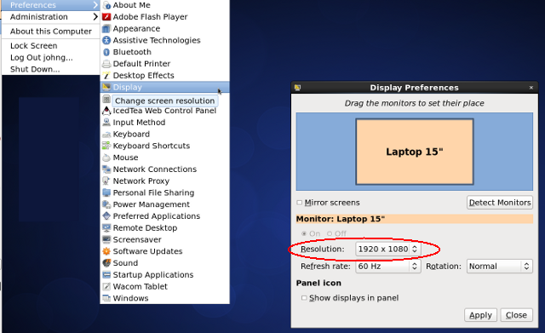
Task: Open About this Computer
Action: coord(51,32)
